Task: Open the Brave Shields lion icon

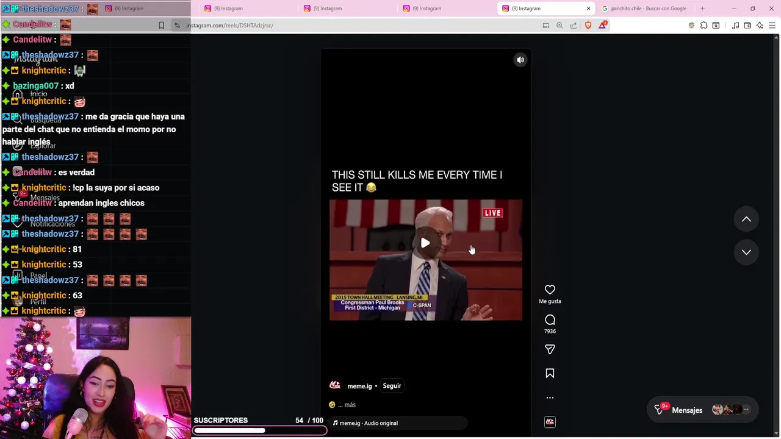Action: pyautogui.click(x=588, y=25)
